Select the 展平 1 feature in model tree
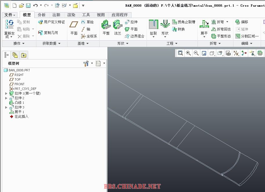Screen dimensions: 265x192 19,112
